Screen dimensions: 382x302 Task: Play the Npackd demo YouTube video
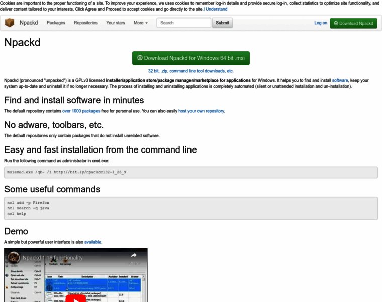[x=76, y=299]
